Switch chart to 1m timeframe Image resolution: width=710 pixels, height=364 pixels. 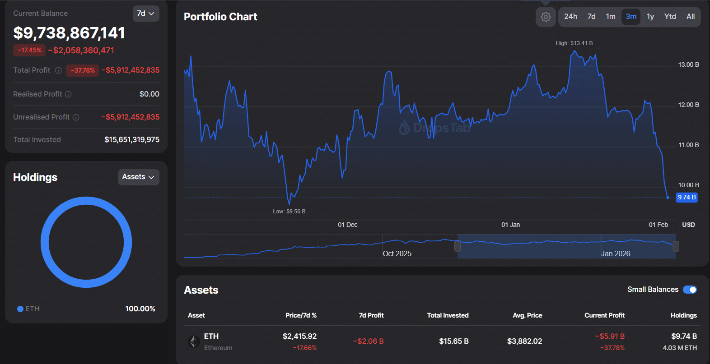coord(611,17)
